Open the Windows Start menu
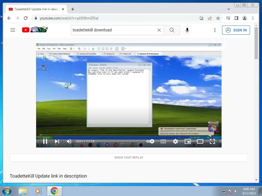The width and height of the screenshot is (262, 196). (7, 191)
